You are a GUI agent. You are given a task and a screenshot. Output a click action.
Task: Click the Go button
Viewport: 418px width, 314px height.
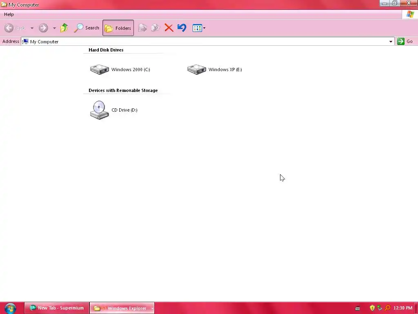pos(405,41)
